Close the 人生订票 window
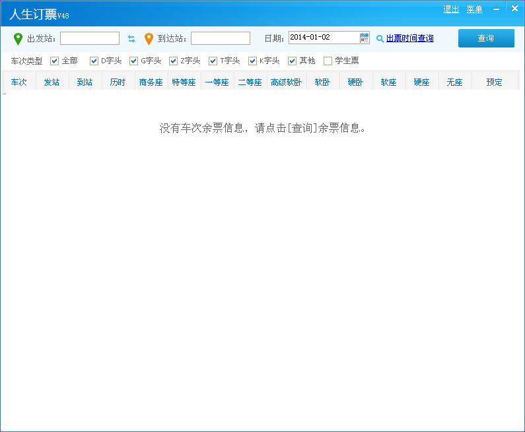The height and width of the screenshot is (432, 525). click(514, 9)
